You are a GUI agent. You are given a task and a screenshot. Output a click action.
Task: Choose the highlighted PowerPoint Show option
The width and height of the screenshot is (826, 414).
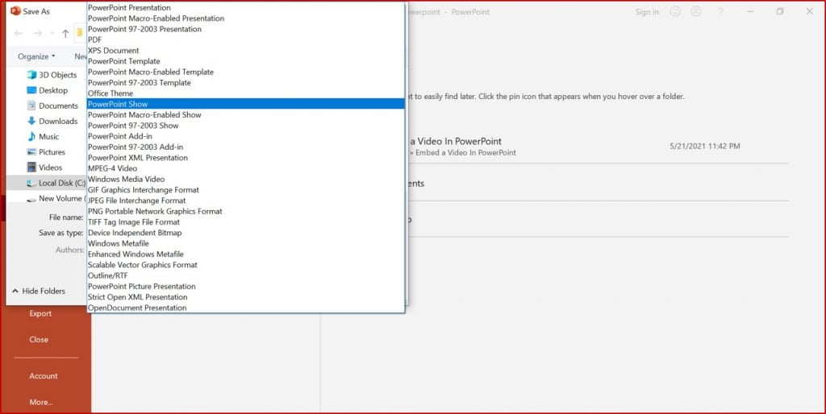tap(245, 104)
